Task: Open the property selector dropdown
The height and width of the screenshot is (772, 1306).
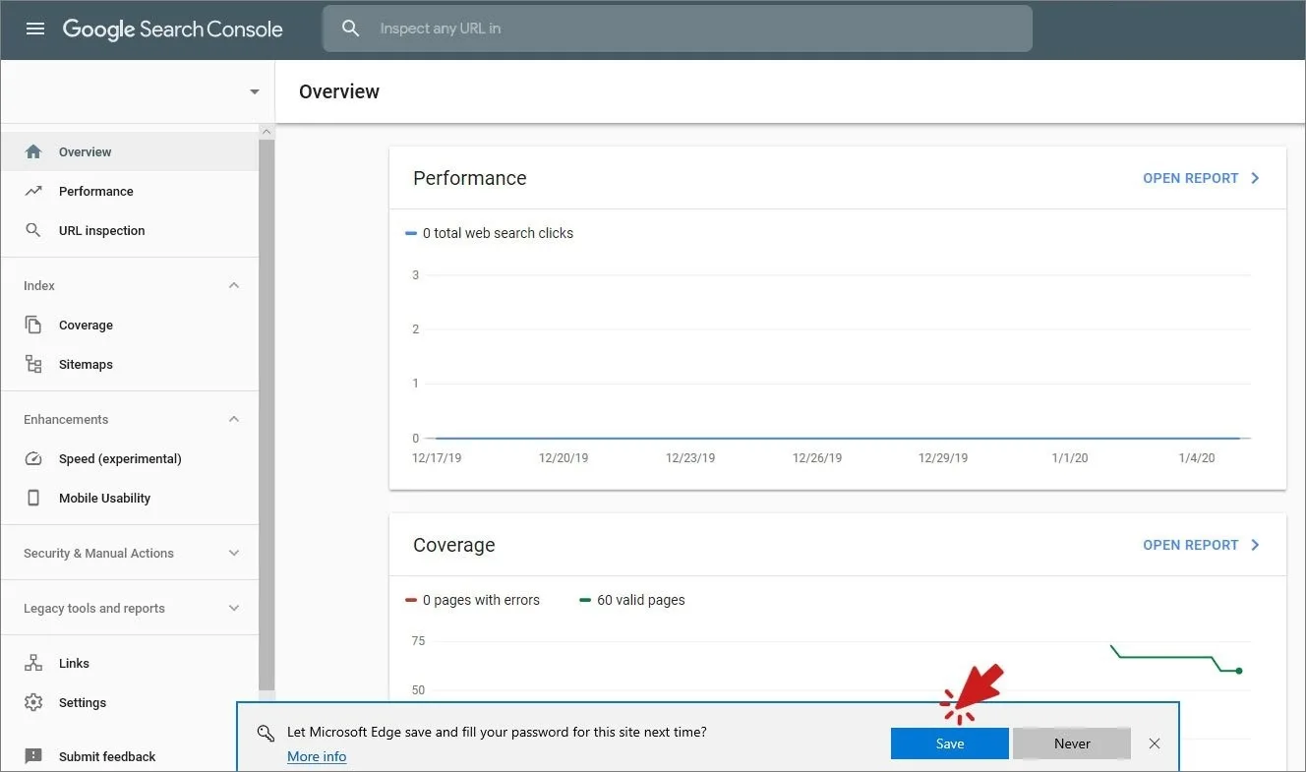Action: click(x=255, y=91)
